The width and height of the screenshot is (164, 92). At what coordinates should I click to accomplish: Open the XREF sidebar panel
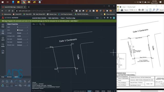3,52
